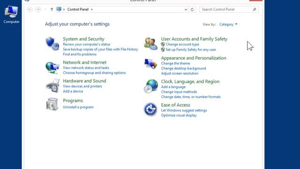Click the Network and Internet globe icon
The height and width of the screenshot is (169, 300).
[x=52, y=68]
